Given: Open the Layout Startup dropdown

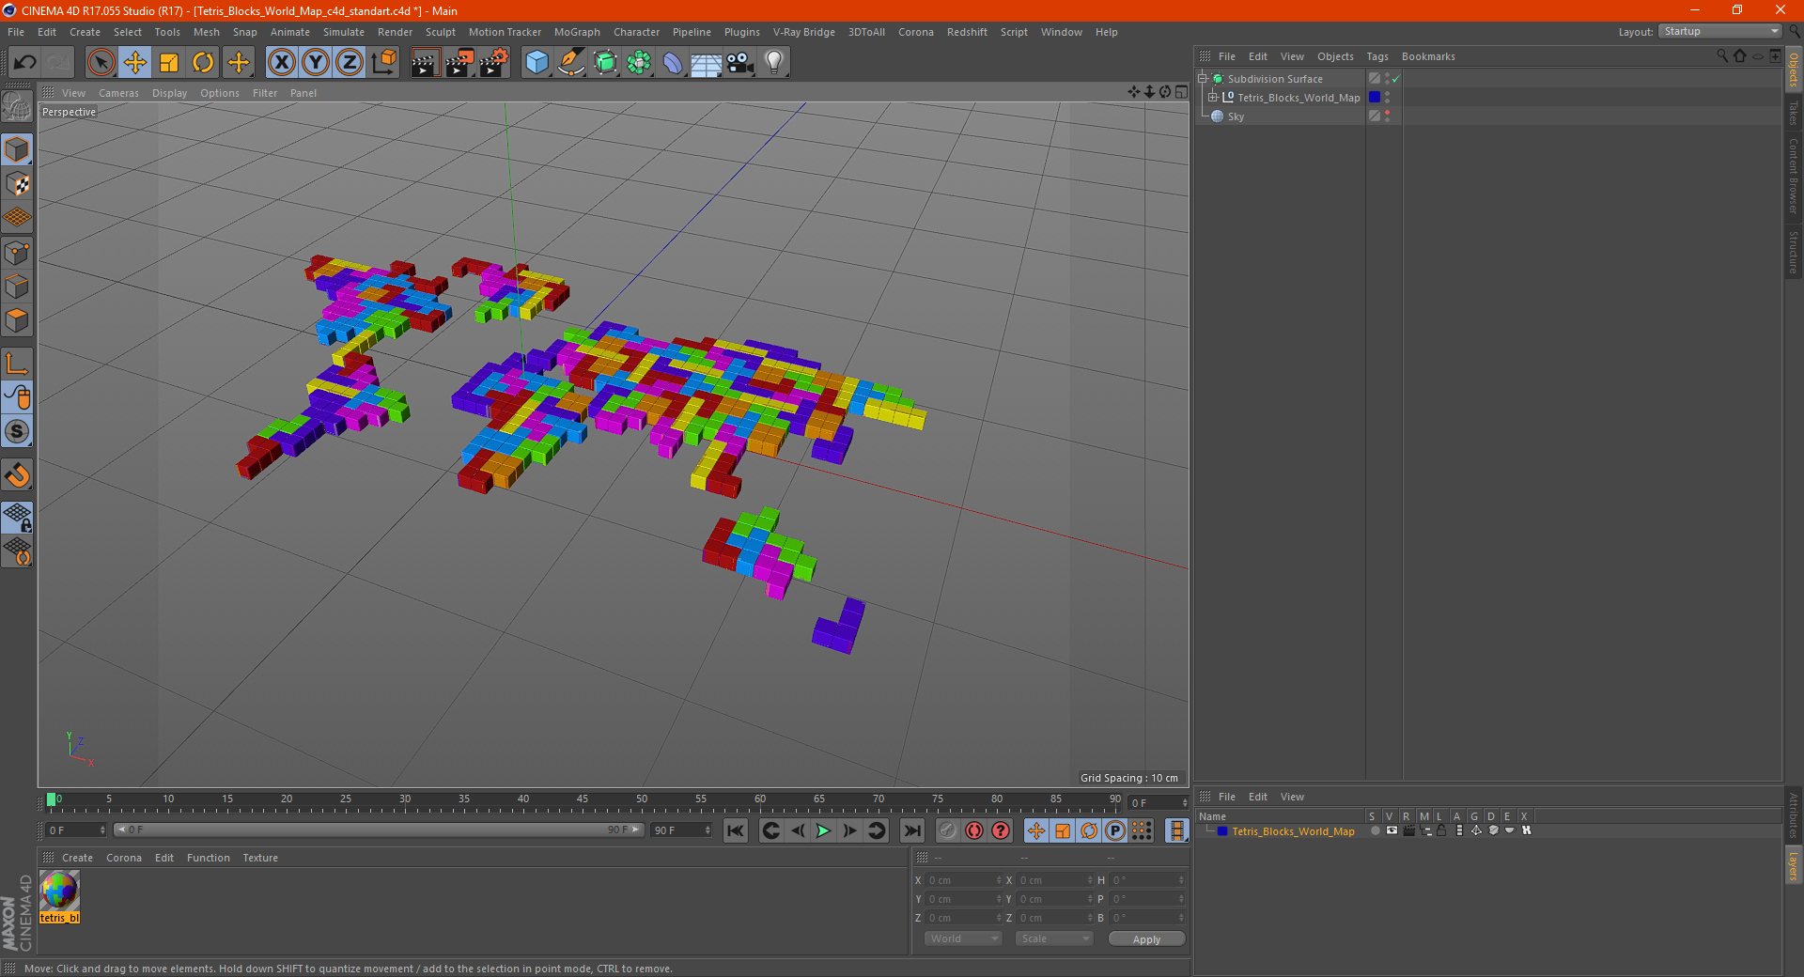Looking at the screenshot, I should [1720, 31].
